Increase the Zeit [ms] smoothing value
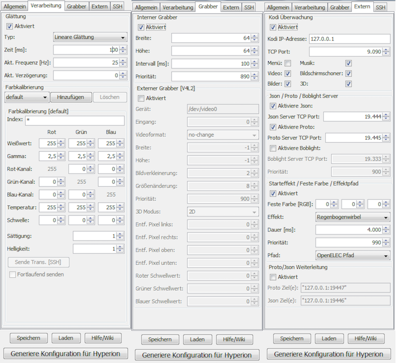 (x=123, y=47)
